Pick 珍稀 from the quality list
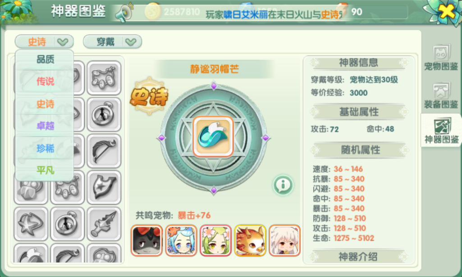This screenshot has width=462, height=277. point(45,148)
